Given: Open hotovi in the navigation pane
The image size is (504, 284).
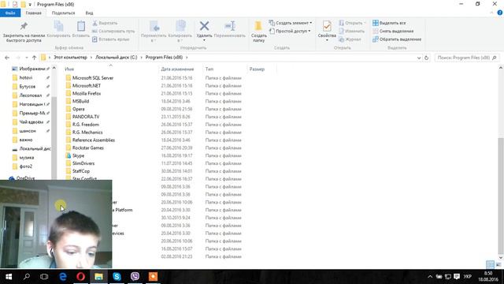Looking at the screenshot, I should [x=25, y=77].
